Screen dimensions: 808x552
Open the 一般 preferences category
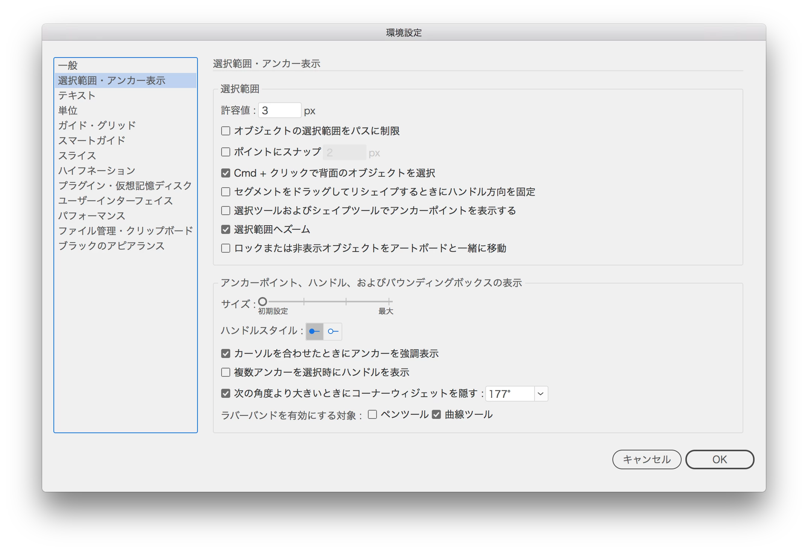68,65
